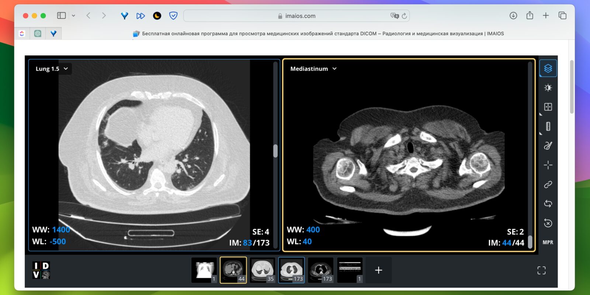Click the plus button to add series
Screen dimensions: 590x295
(x=378, y=270)
